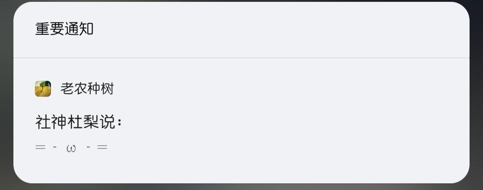Click the 知 character in the title
Viewport: 483px width, 190px height.
pos(86,29)
